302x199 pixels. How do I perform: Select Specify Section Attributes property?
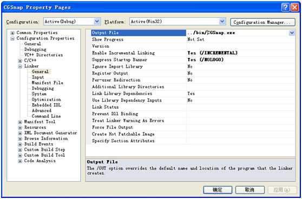coord(123,141)
